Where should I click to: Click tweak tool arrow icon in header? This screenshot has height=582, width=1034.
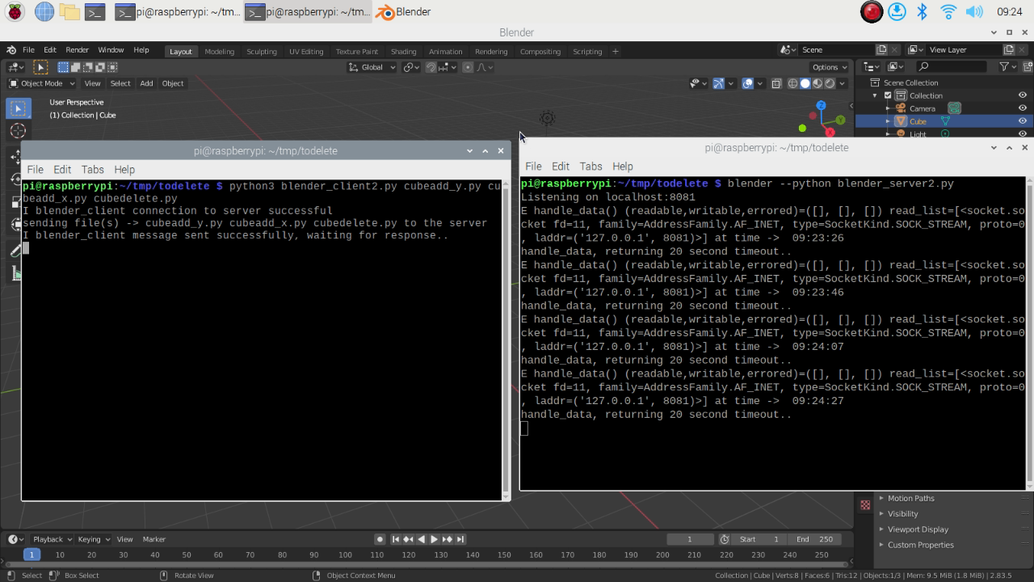coord(40,67)
